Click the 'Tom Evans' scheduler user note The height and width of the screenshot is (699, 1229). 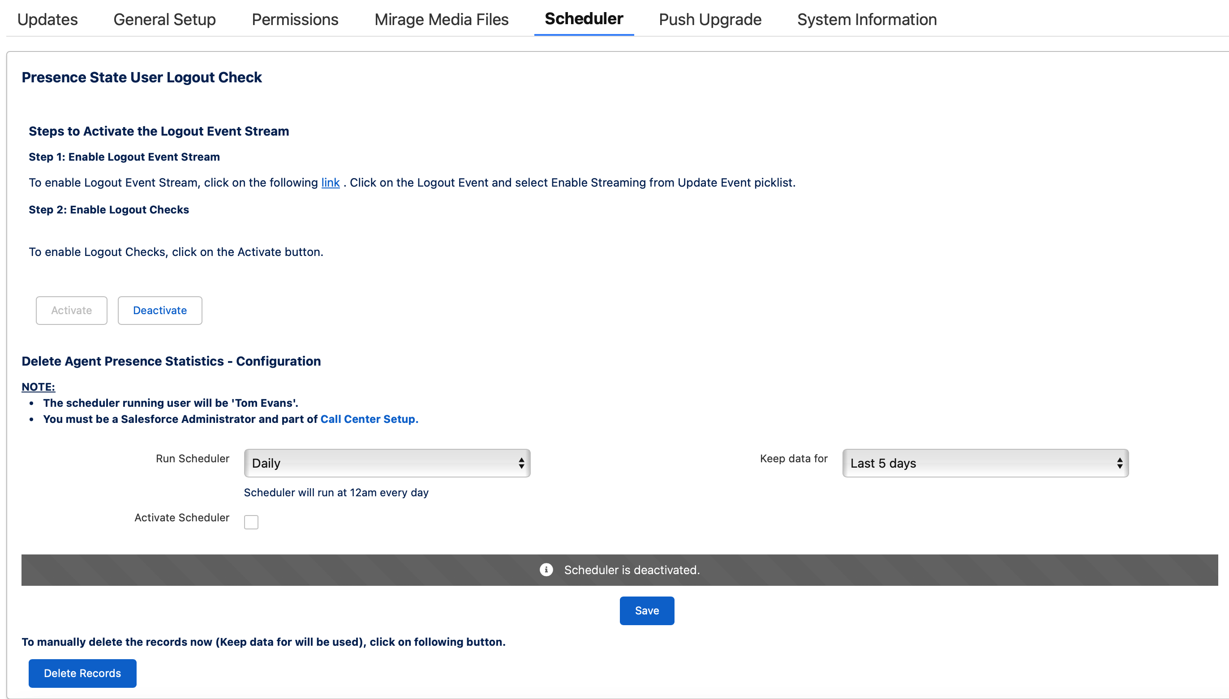click(x=171, y=402)
